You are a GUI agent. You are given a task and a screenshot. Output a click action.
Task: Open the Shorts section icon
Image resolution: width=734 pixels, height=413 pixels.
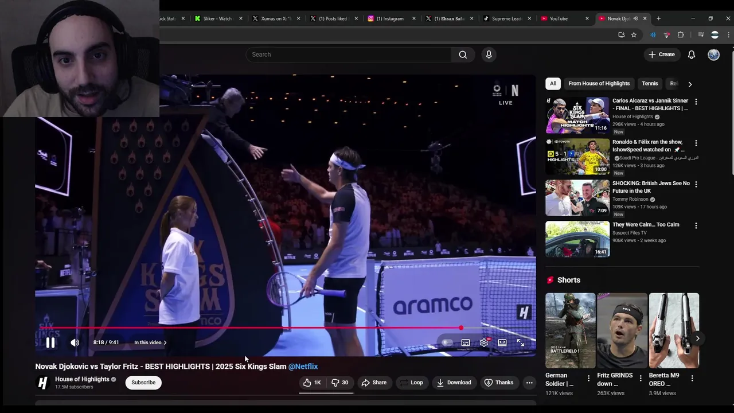[550, 280]
